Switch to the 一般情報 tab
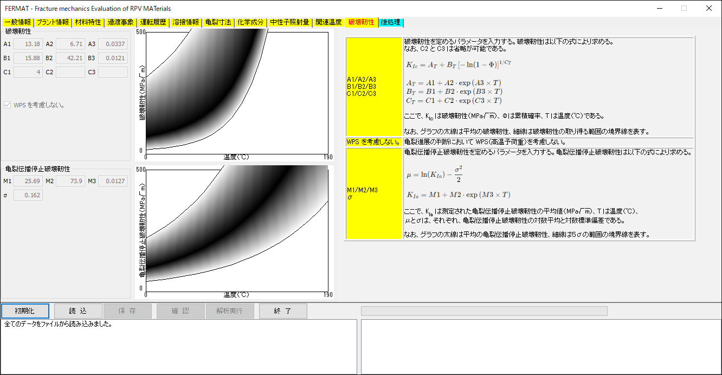Viewport: 722px width, 375px height. pos(18,23)
